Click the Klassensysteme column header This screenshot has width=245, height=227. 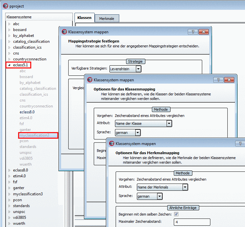click(x=39, y=17)
